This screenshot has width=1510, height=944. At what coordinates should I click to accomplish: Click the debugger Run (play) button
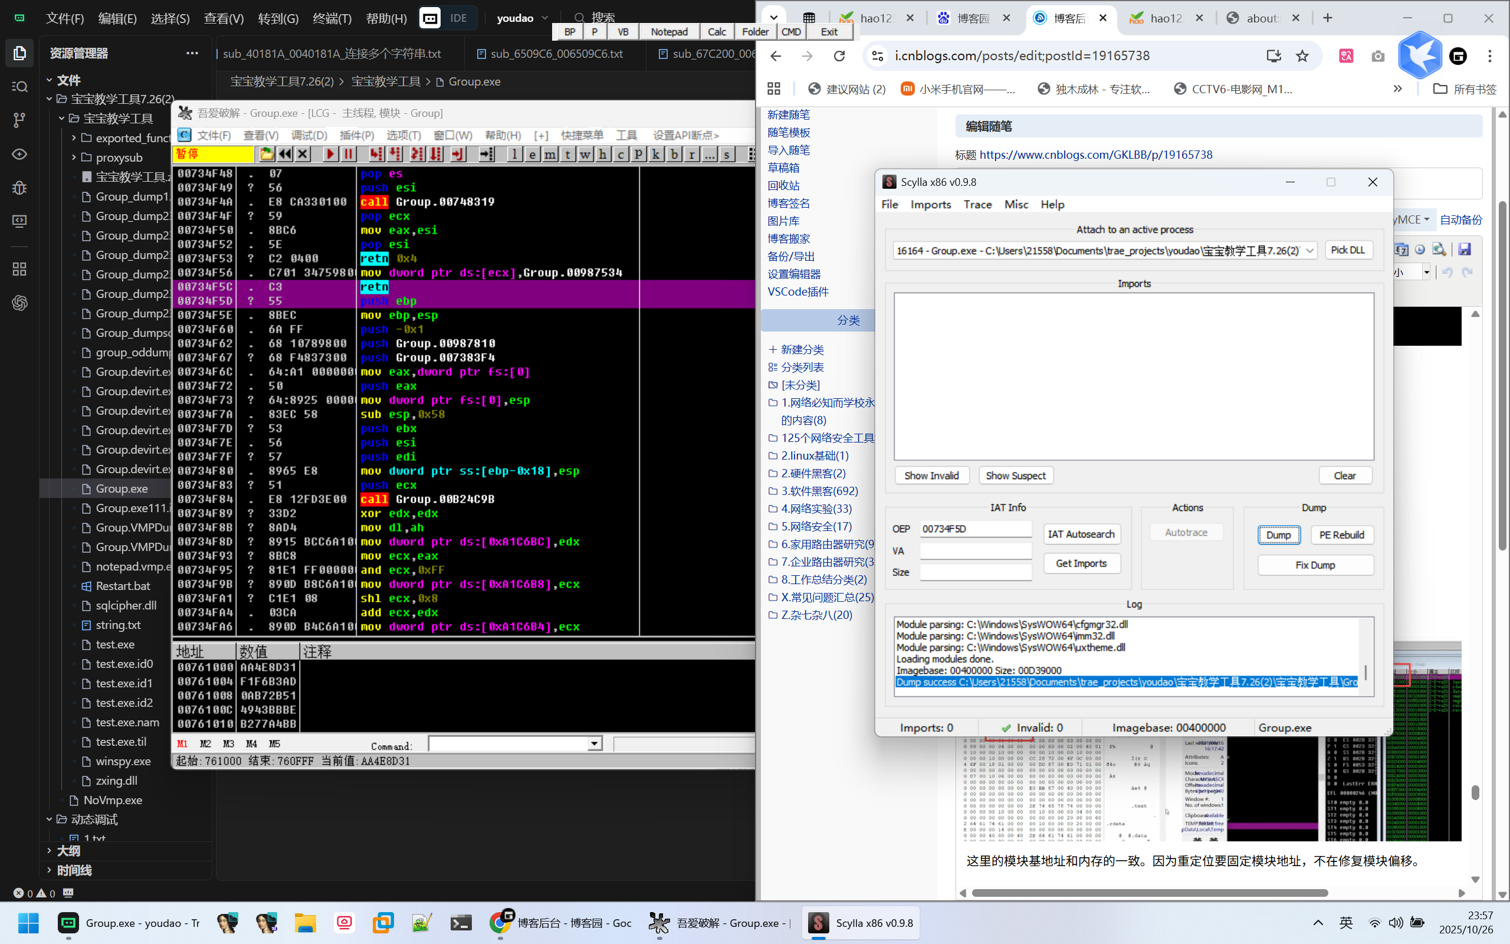coord(330,153)
